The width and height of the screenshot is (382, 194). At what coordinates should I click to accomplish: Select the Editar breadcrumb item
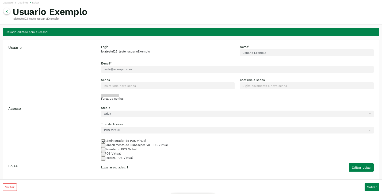pyautogui.click(x=36, y=3)
